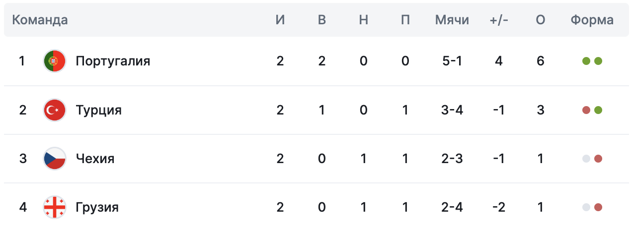Image resolution: width=634 pixels, height=232 pixels.
Task: Click the Georgia flag icon
Action: (x=55, y=207)
